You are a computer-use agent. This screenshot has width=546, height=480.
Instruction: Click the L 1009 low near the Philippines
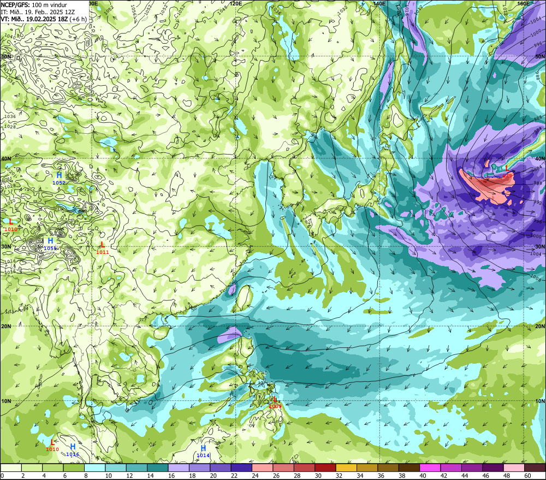click(275, 401)
